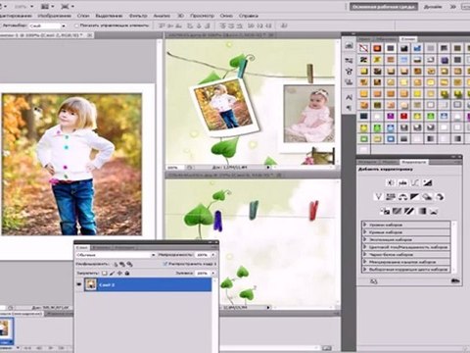Image resolution: width=470 pixels, height=353 pixels.
Task: Open the auto-select 'Слой' dropdown
Action: pyautogui.click(x=48, y=25)
